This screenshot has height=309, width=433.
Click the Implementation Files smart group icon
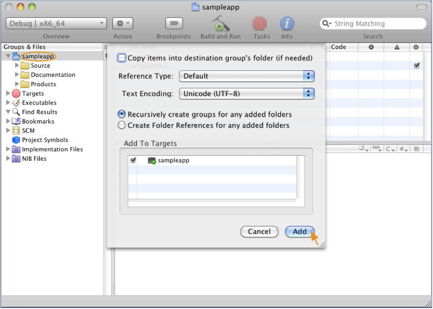(x=16, y=149)
